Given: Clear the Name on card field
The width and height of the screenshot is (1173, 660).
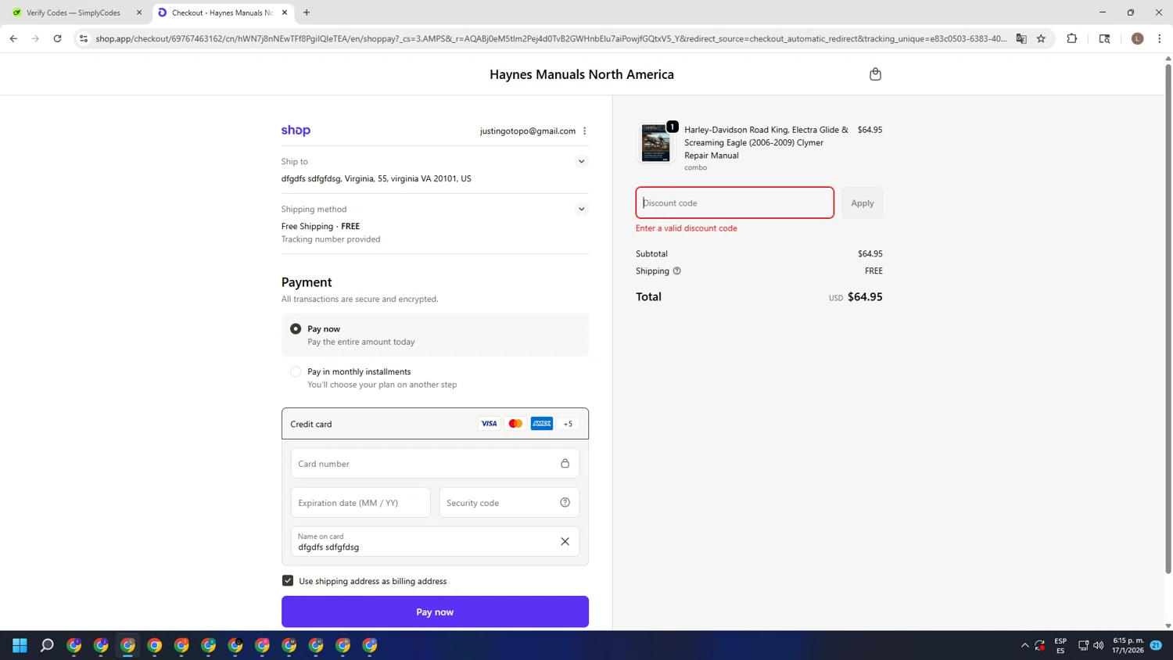Looking at the screenshot, I should (565, 542).
